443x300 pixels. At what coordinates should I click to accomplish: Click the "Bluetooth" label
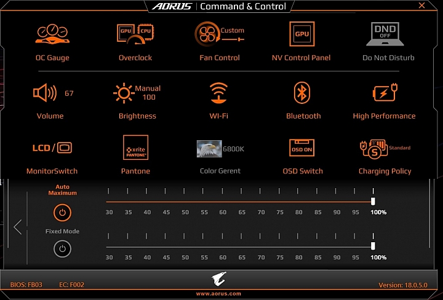(303, 116)
